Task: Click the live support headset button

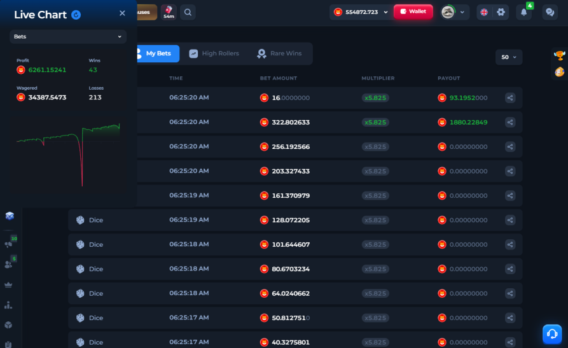Action: pyautogui.click(x=552, y=334)
